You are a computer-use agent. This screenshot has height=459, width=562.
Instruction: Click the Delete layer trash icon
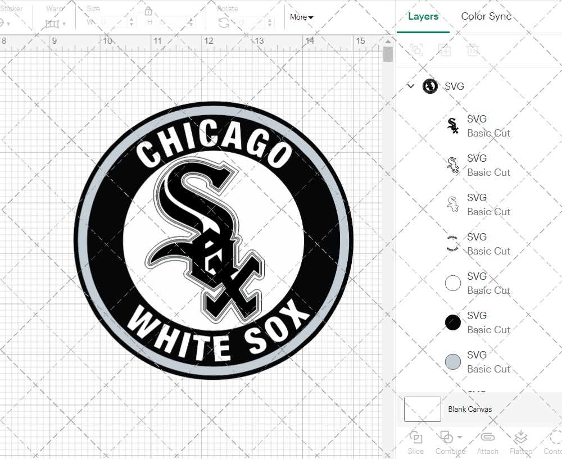click(473, 50)
